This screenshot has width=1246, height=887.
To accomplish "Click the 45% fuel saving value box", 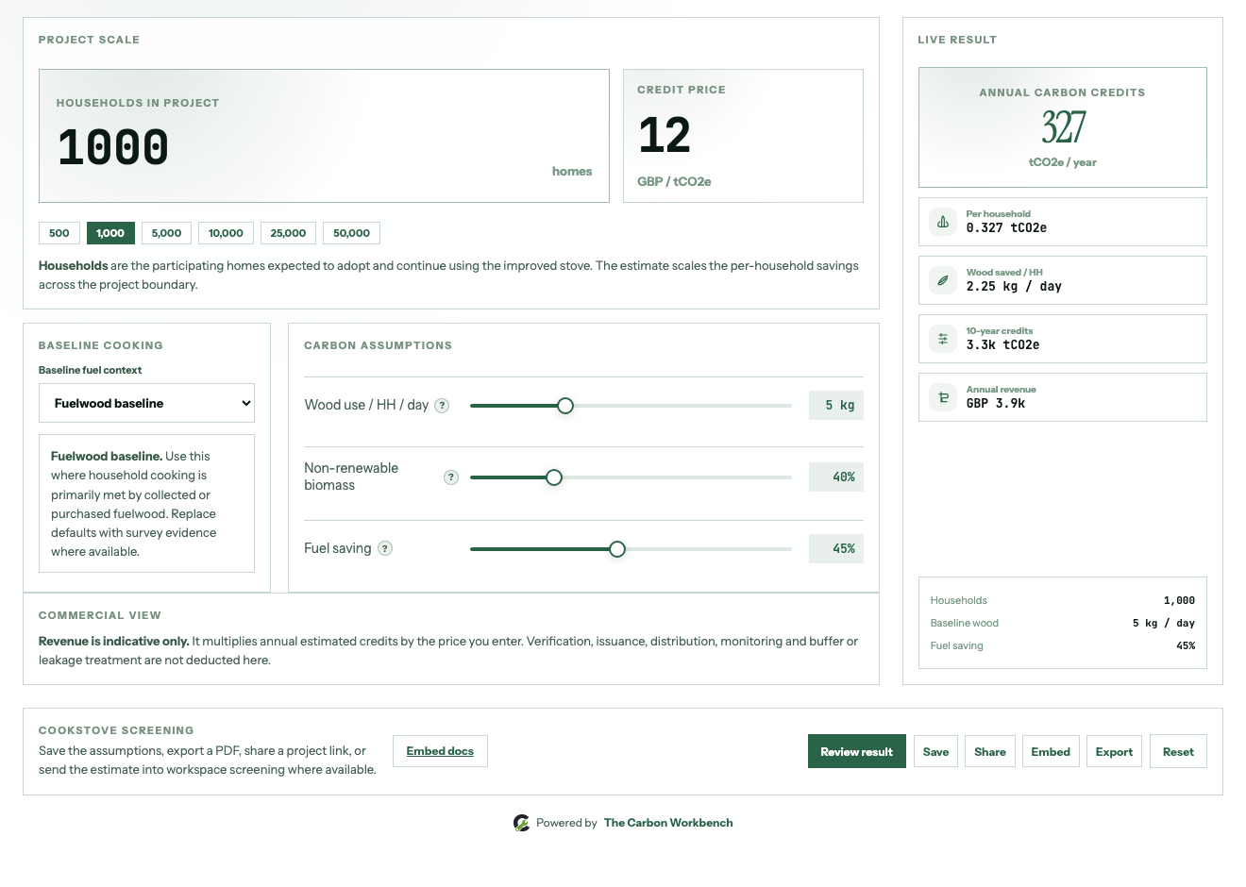I will click(836, 548).
